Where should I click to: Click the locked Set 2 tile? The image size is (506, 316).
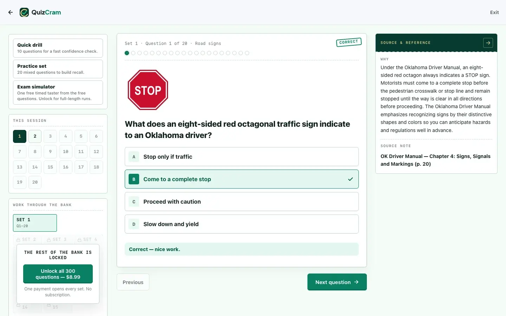click(27, 239)
